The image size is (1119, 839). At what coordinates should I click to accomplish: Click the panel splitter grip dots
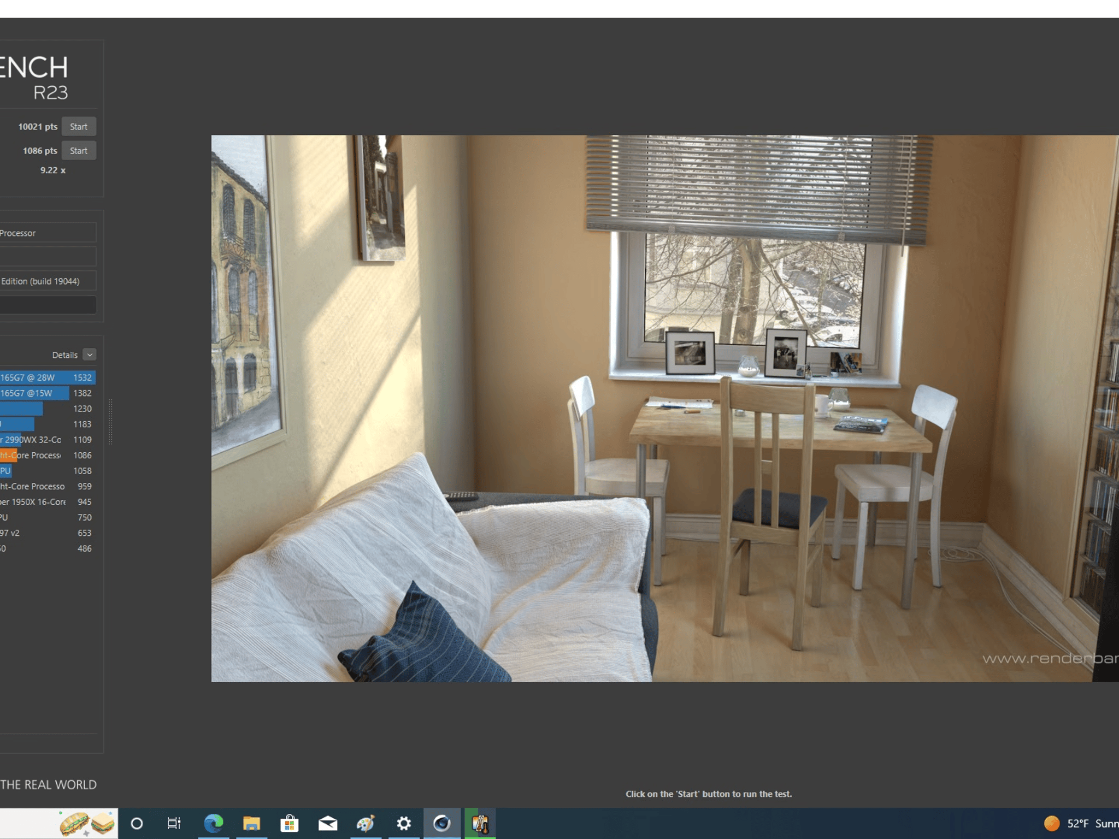[x=110, y=421]
